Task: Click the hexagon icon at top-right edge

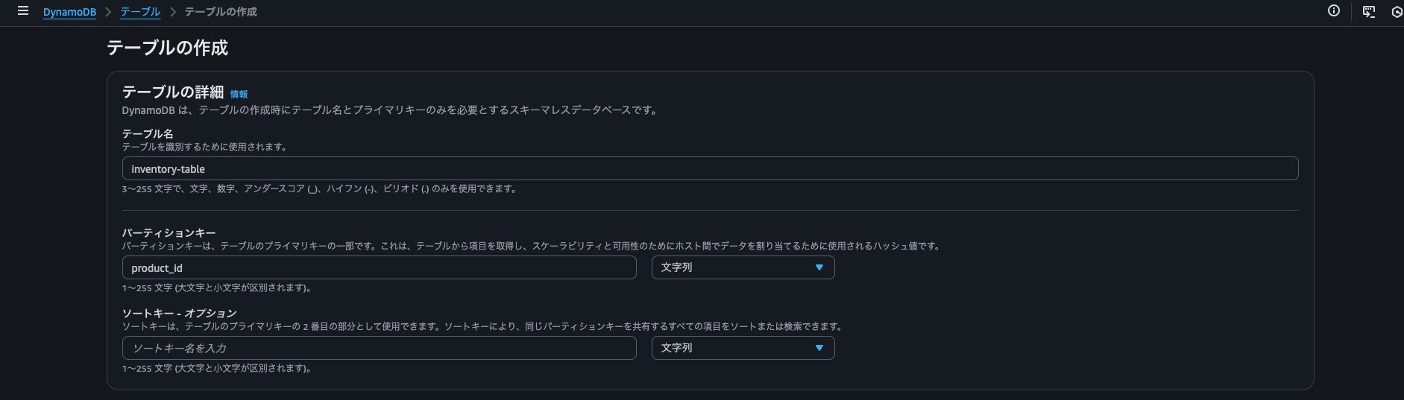Action: [x=1397, y=12]
